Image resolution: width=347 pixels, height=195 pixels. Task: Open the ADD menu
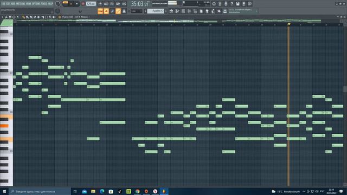point(13,4)
